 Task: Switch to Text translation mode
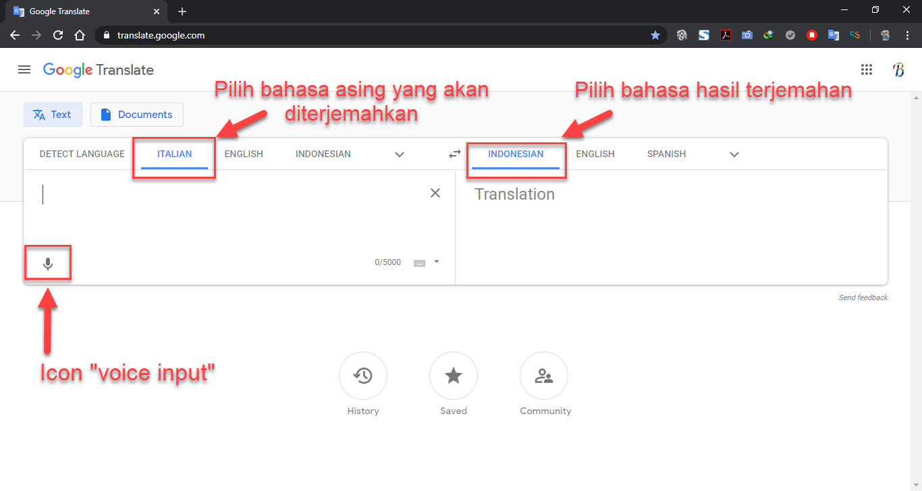[x=53, y=115]
